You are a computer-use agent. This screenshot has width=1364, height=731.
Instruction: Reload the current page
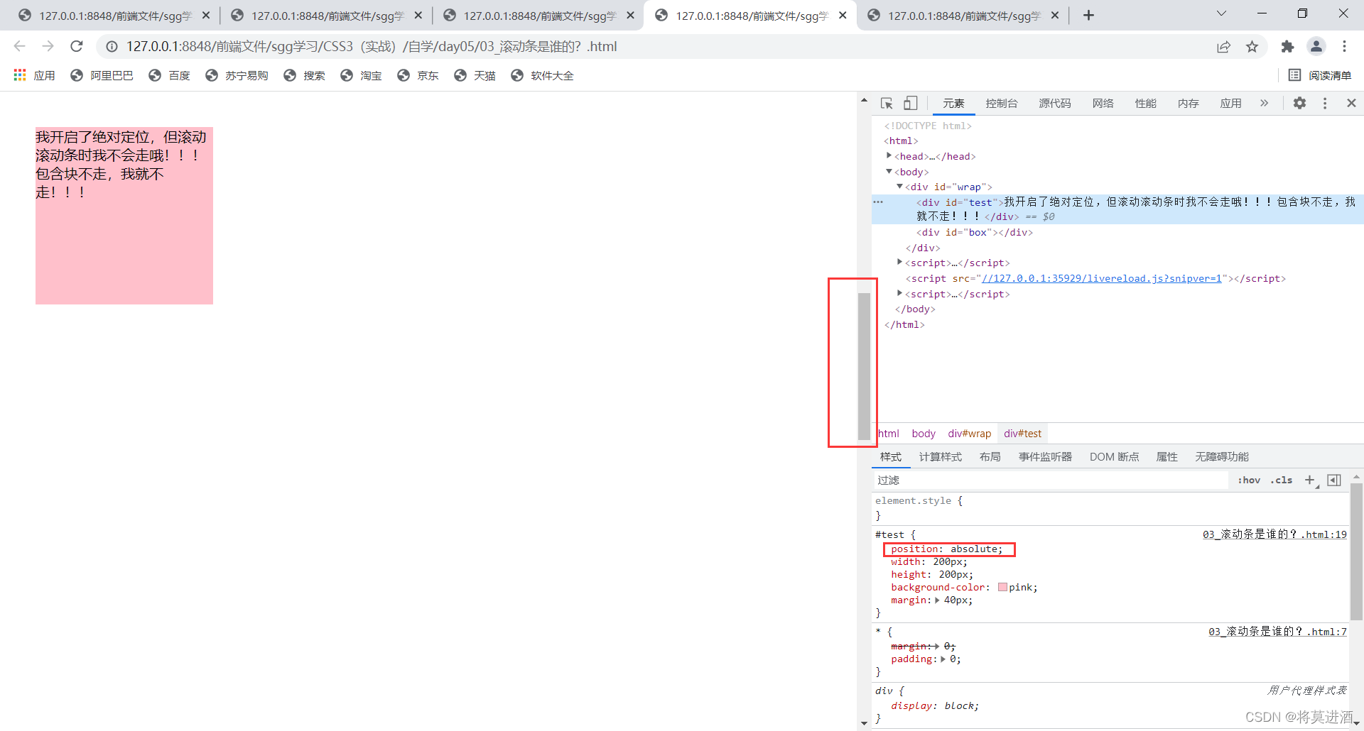coord(77,46)
